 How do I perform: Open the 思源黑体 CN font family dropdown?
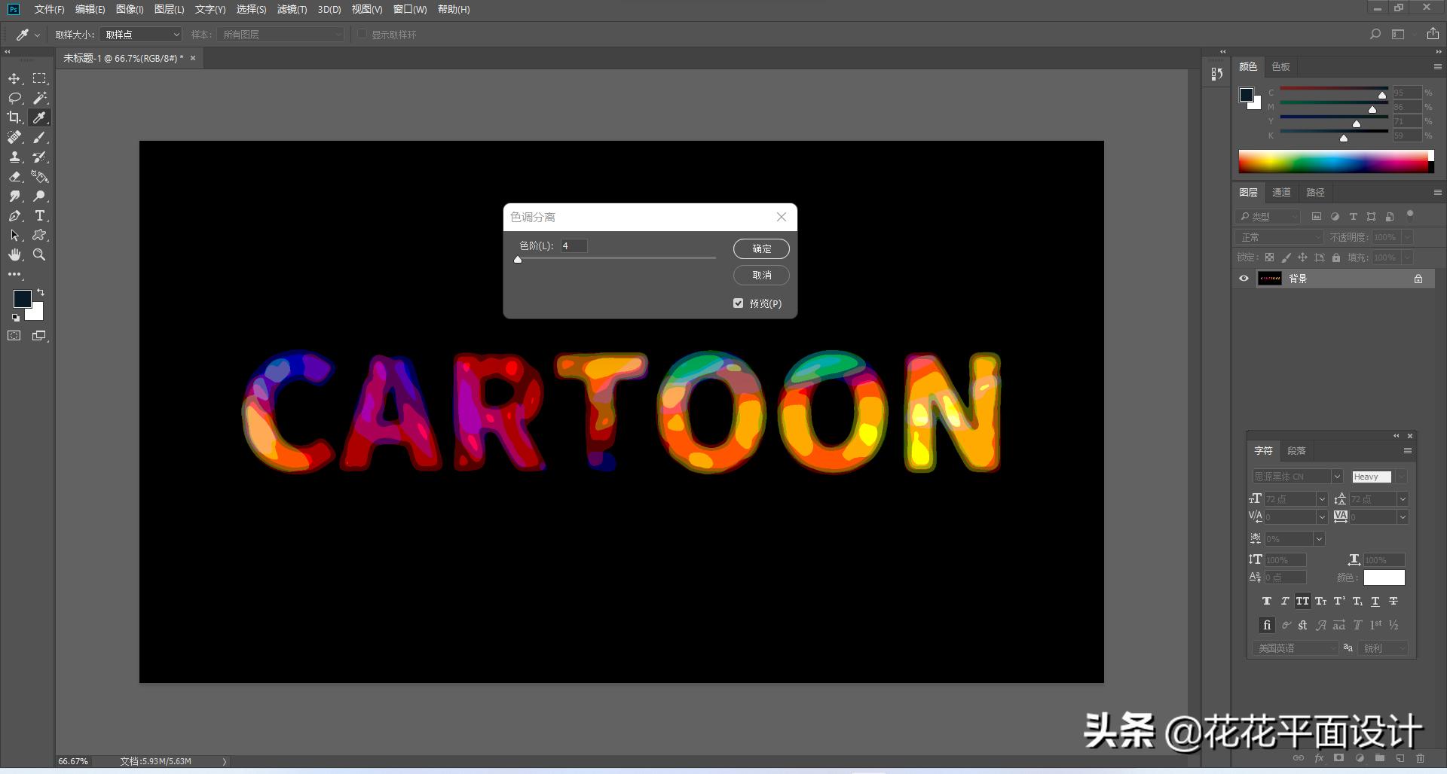(x=1336, y=477)
